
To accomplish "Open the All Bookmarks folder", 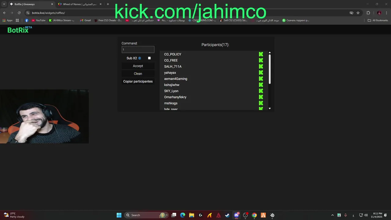I will coord(378,20).
